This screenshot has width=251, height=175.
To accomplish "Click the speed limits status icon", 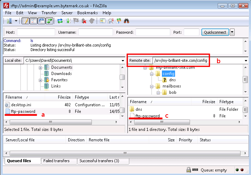I will 195,170.
